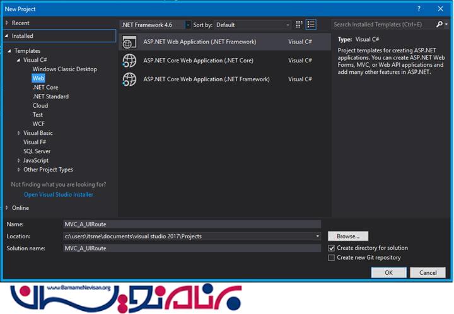Open the Location path dropdown
454x314 pixels.
click(318, 236)
